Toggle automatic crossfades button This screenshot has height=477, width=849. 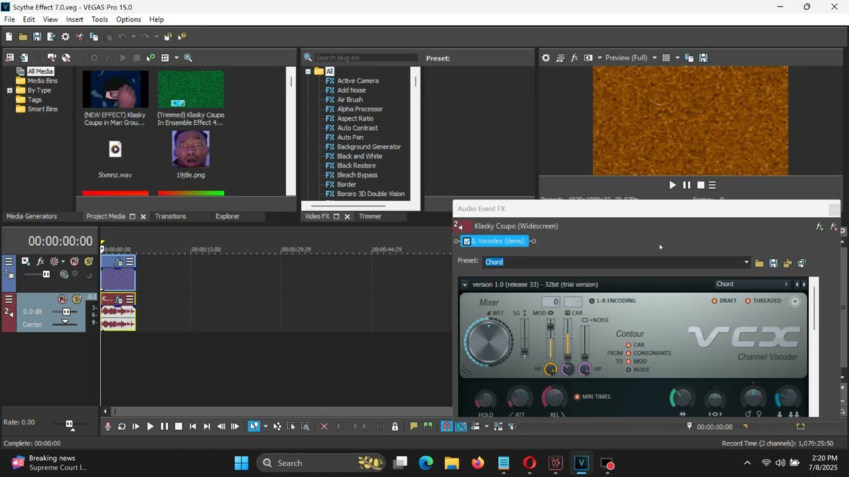(461, 427)
